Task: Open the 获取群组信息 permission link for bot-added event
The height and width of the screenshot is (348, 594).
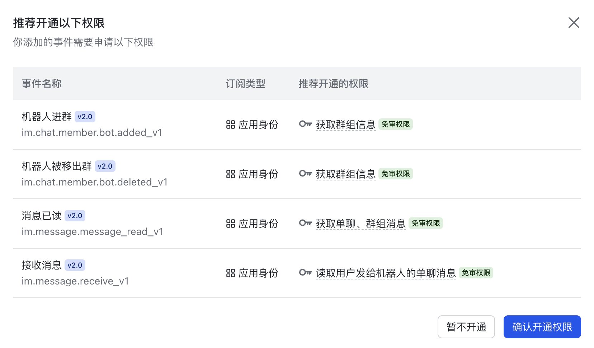Action: coord(345,125)
